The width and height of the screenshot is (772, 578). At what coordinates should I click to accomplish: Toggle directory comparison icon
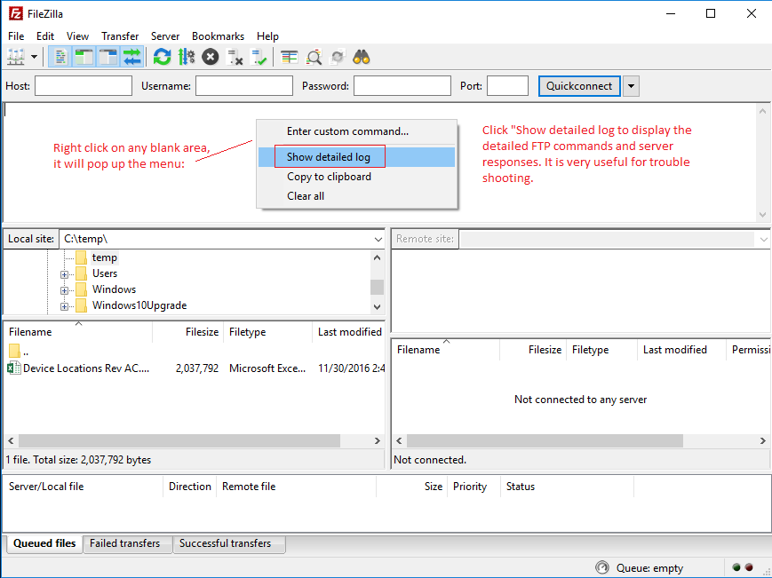pyautogui.click(x=314, y=57)
